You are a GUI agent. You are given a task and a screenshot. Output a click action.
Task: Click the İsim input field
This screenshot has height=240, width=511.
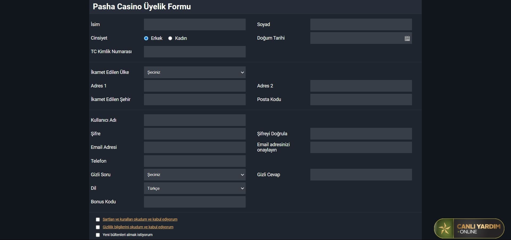[x=195, y=24]
